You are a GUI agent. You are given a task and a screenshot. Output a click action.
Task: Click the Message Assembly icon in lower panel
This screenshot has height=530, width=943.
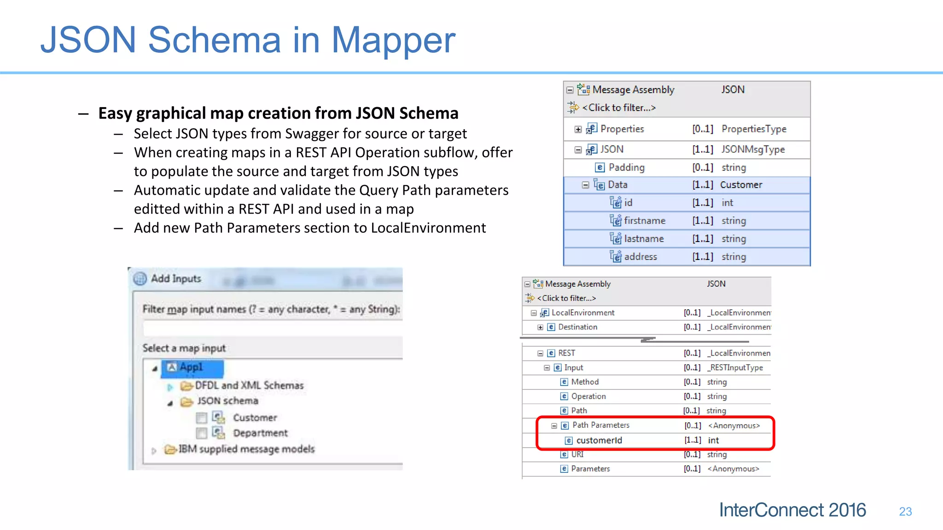[538, 284]
